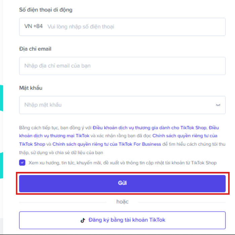Image resolution: width=235 pixels, height=235 pixels.
Task: Open the VN +84 country code selector
Action: (x=34, y=26)
